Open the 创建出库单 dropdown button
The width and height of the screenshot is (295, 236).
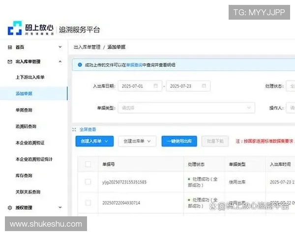[x=137, y=141]
